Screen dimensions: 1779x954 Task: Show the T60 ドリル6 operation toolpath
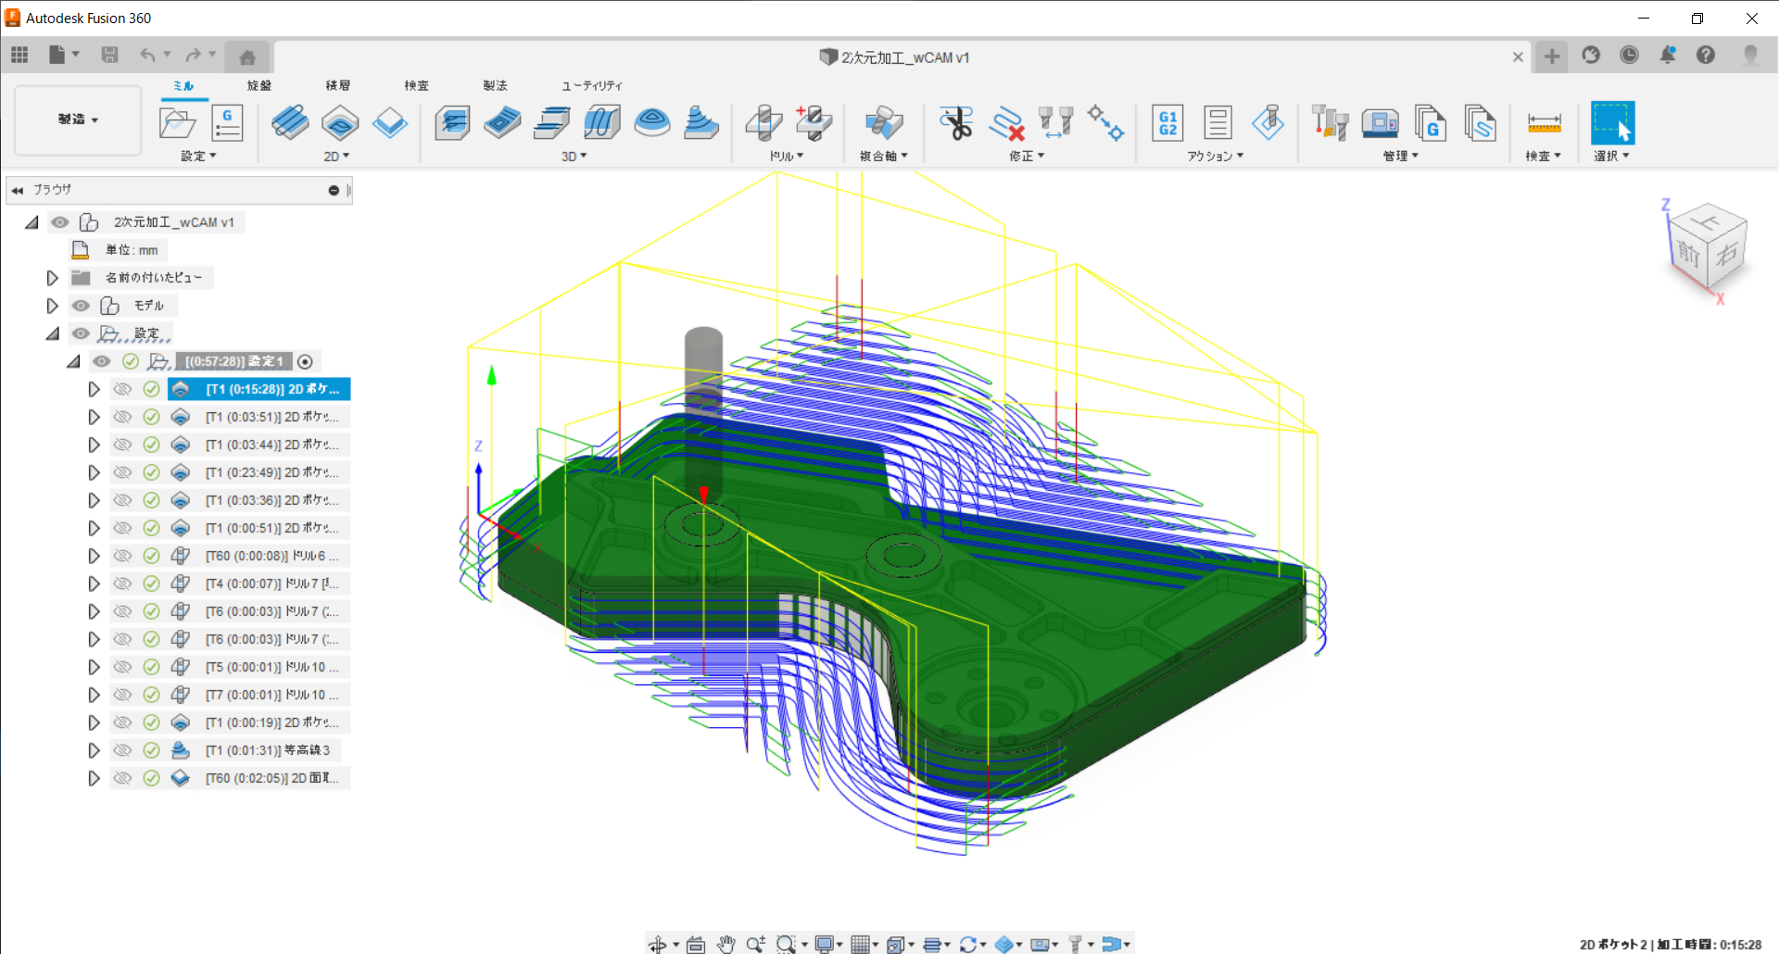pos(122,556)
